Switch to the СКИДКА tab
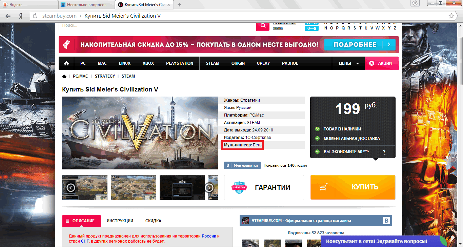Image resolution: width=463 pixels, height=247 pixels. (153, 221)
